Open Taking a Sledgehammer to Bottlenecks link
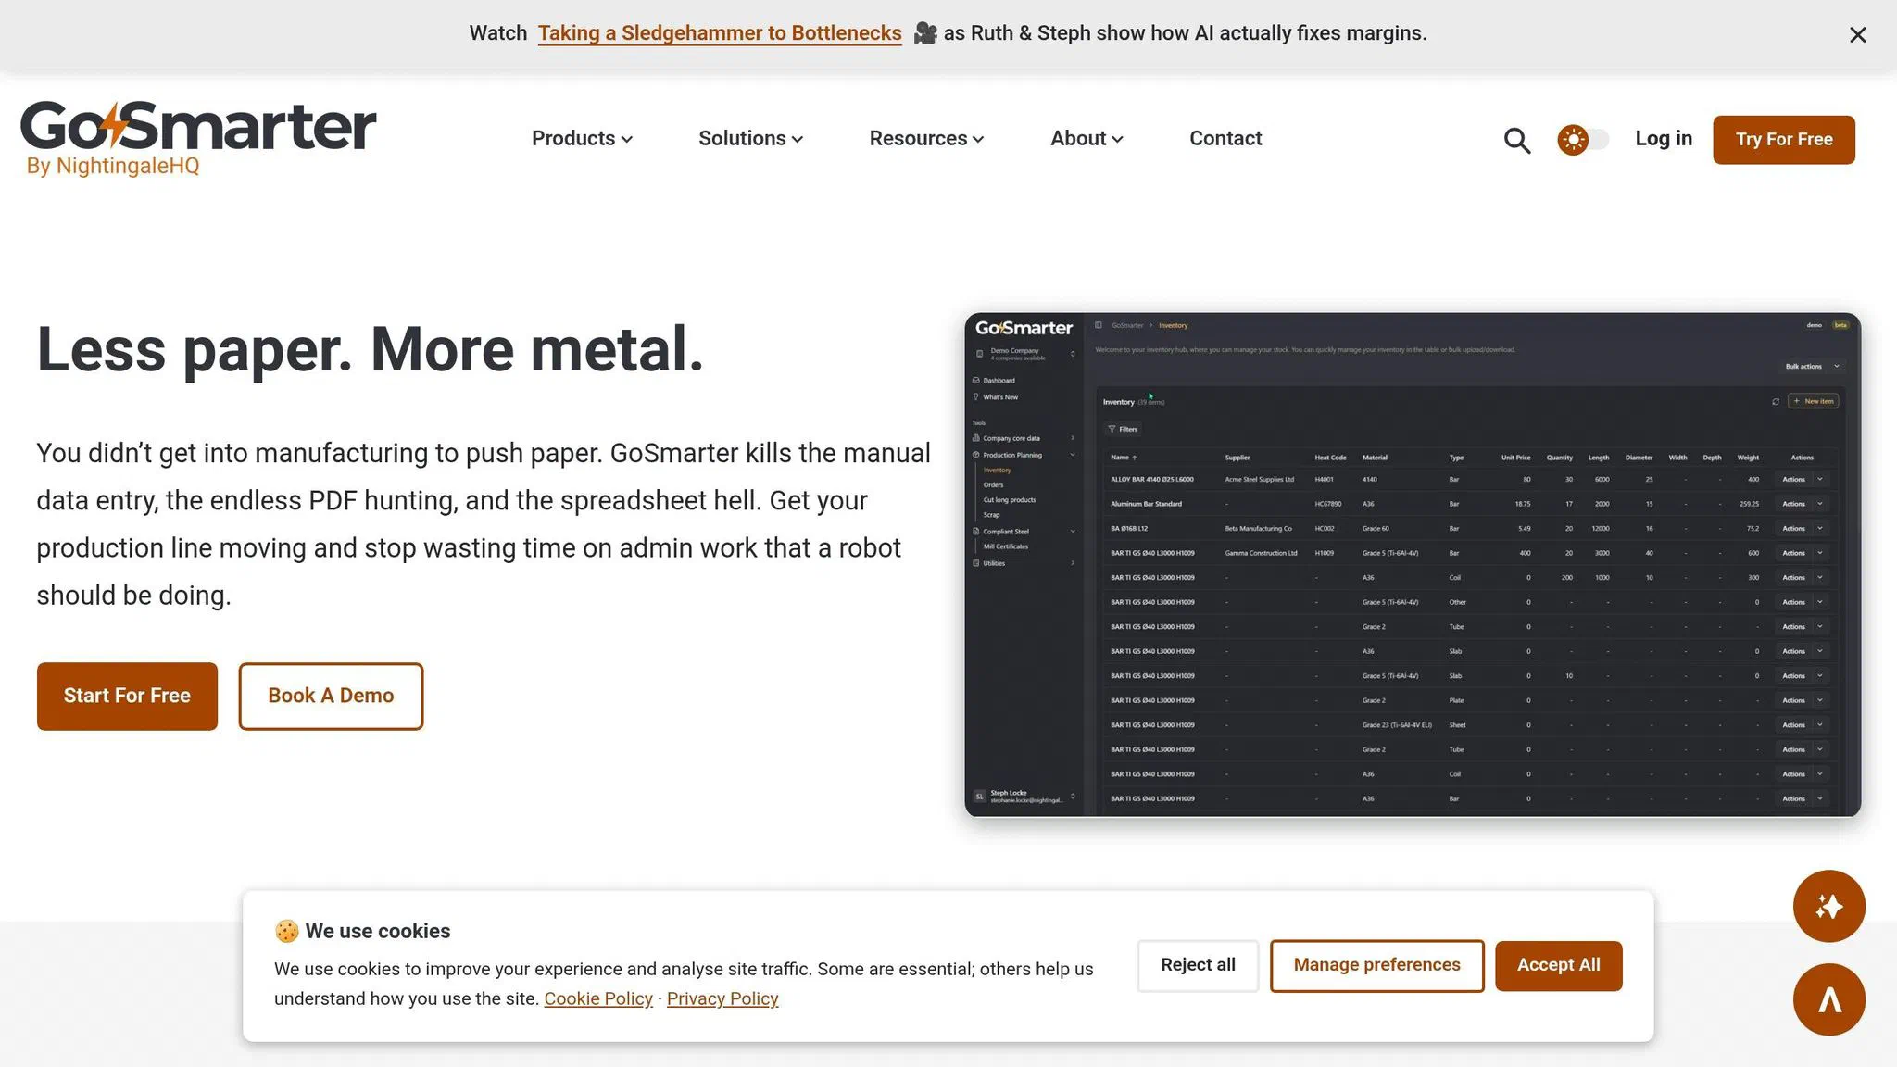1897x1067 pixels. point(720,33)
